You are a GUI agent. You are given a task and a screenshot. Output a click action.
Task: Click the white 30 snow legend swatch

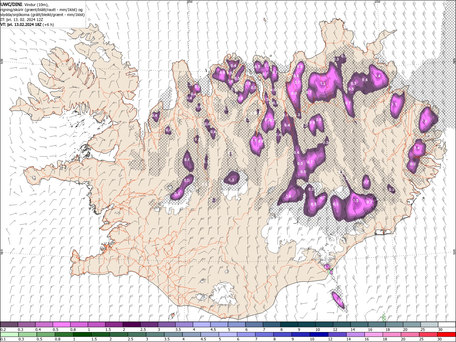tap(446, 325)
